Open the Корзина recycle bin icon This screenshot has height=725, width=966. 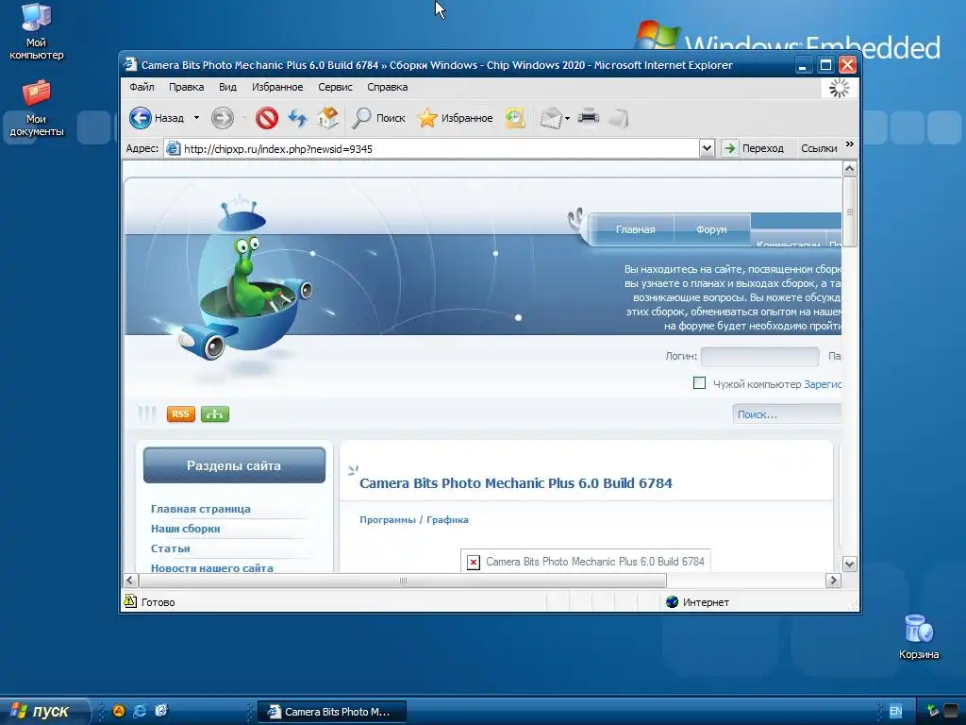point(919,637)
